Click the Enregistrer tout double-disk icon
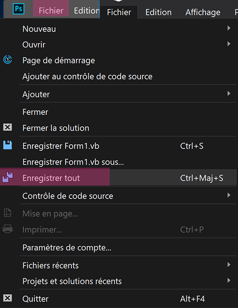Screen dimensions: 238x308 [8, 177]
